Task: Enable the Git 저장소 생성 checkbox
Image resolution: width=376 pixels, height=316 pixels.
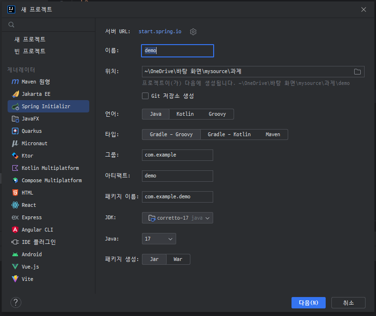Action: pyautogui.click(x=145, y=96)
